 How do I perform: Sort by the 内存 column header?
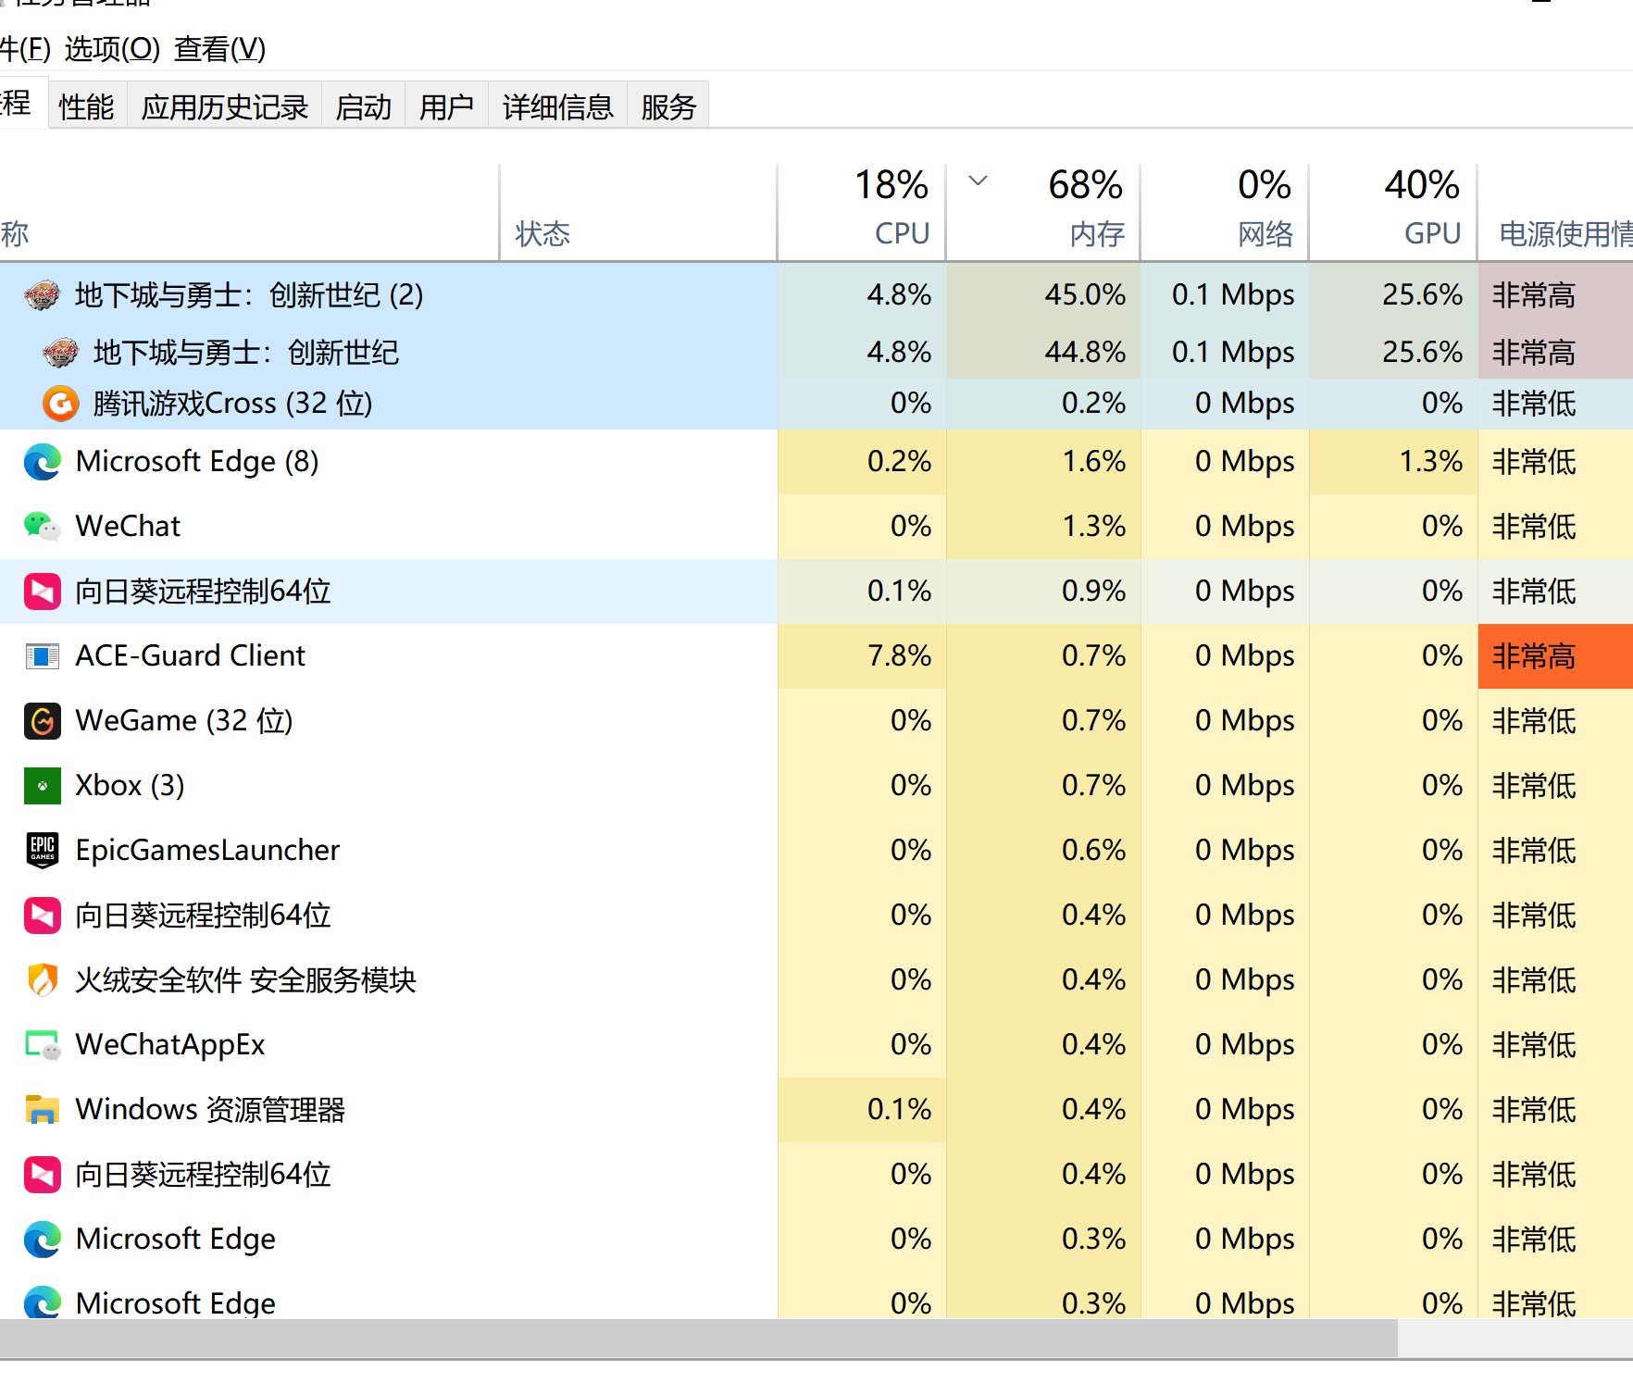[x=1043, y=212]
